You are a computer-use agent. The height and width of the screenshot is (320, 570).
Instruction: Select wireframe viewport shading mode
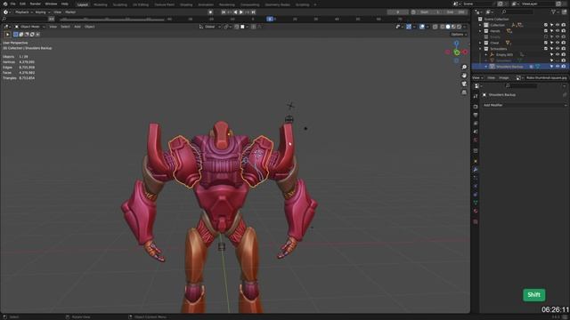(443, 27)
